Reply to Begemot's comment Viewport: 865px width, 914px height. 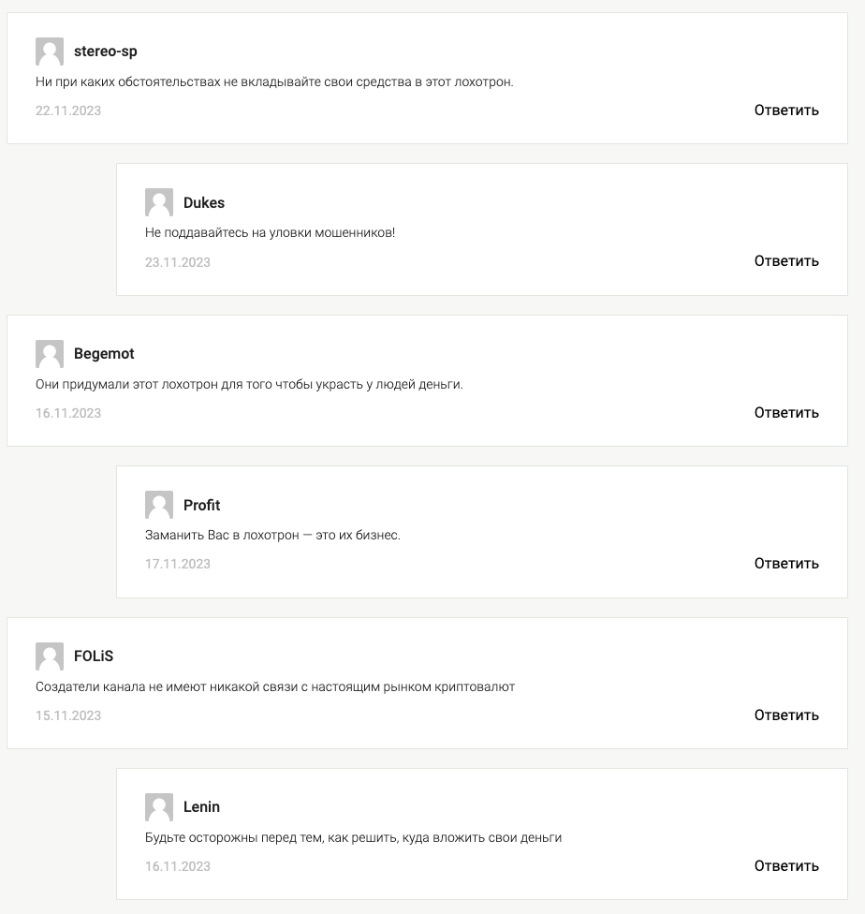786,413
